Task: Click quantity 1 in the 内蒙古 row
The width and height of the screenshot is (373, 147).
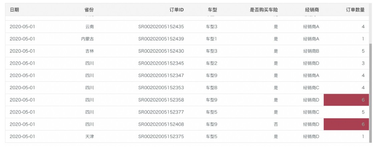Action: [363, 39]
